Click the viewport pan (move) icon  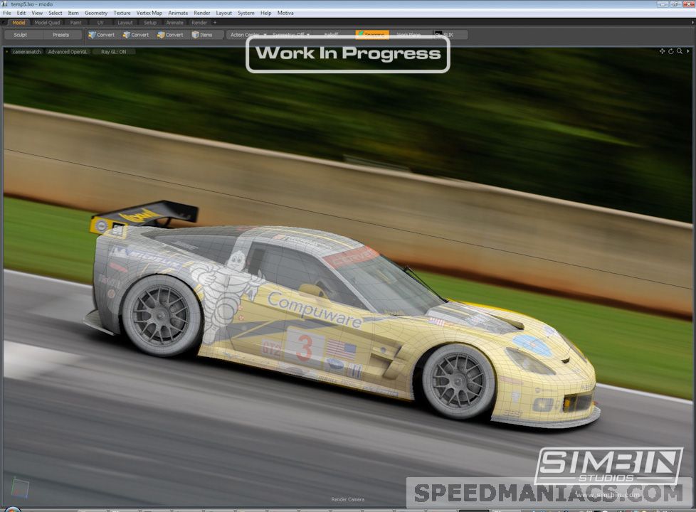click(x=662, y=51)
